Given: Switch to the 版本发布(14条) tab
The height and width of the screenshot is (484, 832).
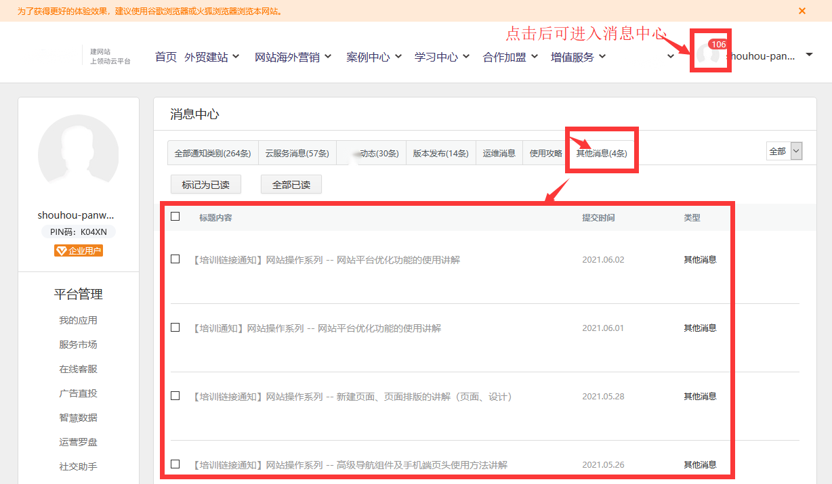Looking at the screenshot, I should [x=440, y=154].
